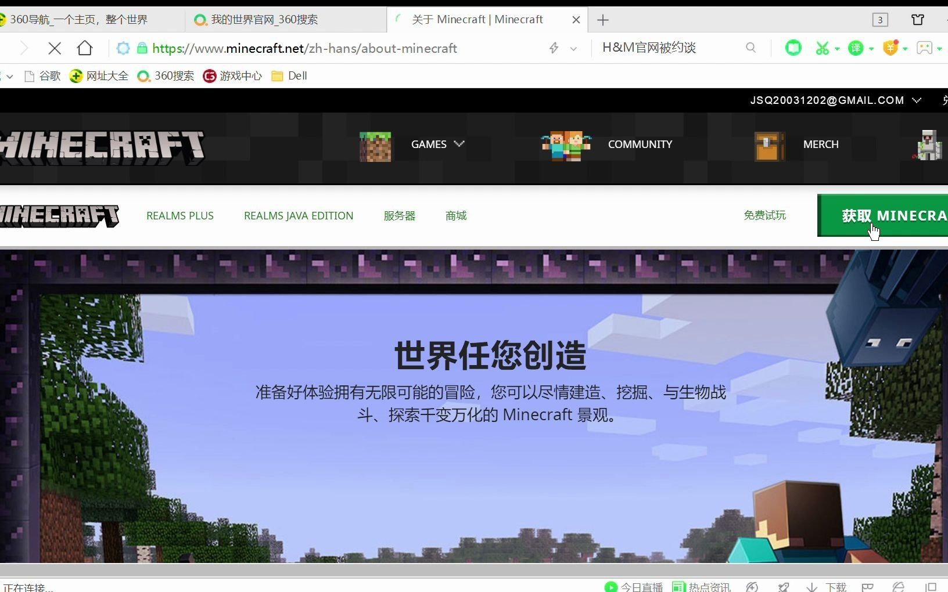Expand the JSQ20031202@GMAIL.COM account menu

835,100
